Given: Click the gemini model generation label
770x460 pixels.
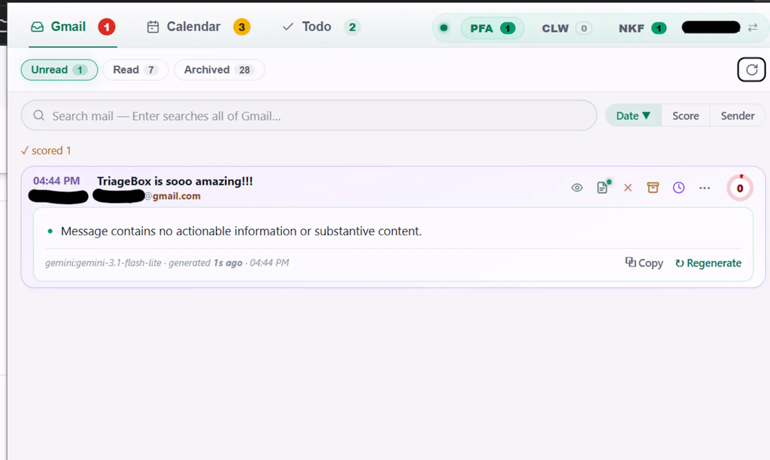Looking at the screenshot, I should [x=167, y=263].
